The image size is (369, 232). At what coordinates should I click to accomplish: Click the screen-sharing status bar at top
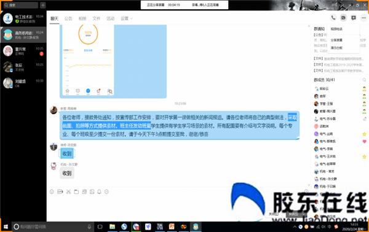[x=184, y=5]
